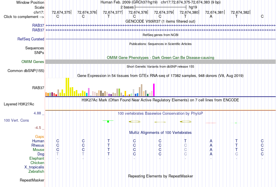Viewport: 276px width, 187px height.
Task: Click the 'Click to complement -->' label
Action: [24, 17]
